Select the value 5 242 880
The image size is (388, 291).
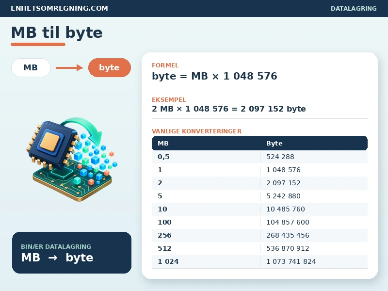[x=283, y=196]
